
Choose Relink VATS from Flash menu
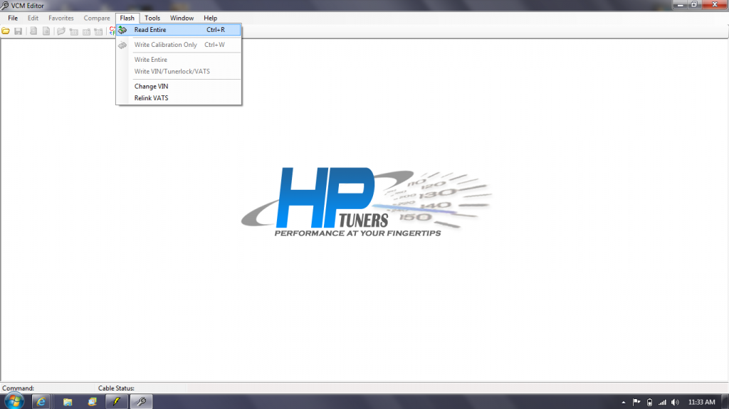tap(179, 98)
